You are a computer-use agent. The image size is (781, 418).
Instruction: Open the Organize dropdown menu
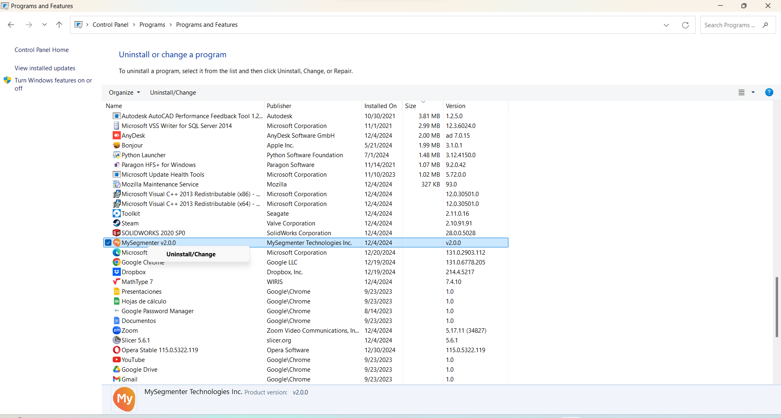point(124,92)
